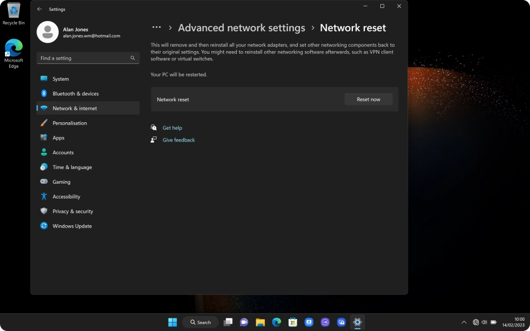
Task: Open the Give feedback link
Action: 178,140
